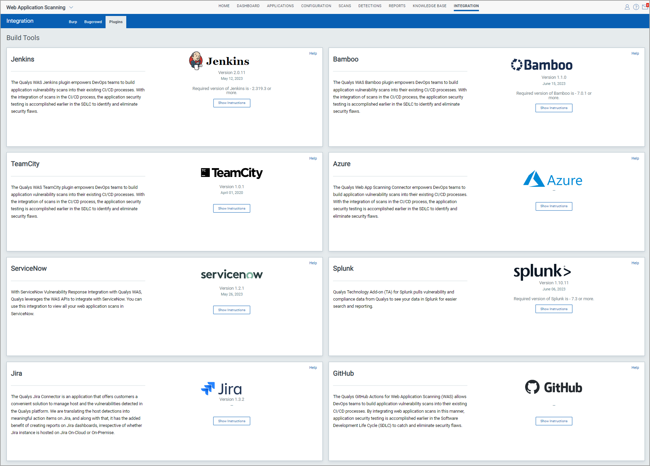This screenshot has height=466, width=650.
Task: Open Help link in ServiceNow card
Action: [313, 263]
